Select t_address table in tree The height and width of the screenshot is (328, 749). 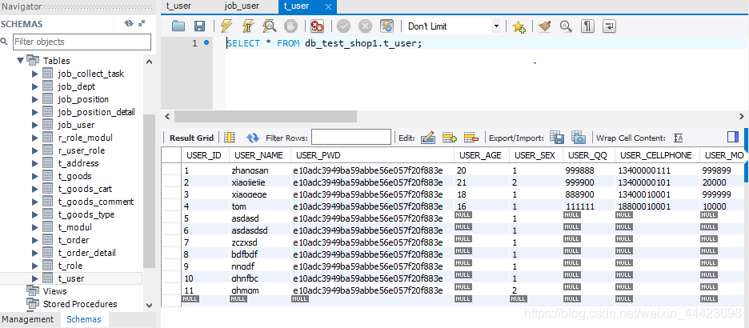pos(78,163)
